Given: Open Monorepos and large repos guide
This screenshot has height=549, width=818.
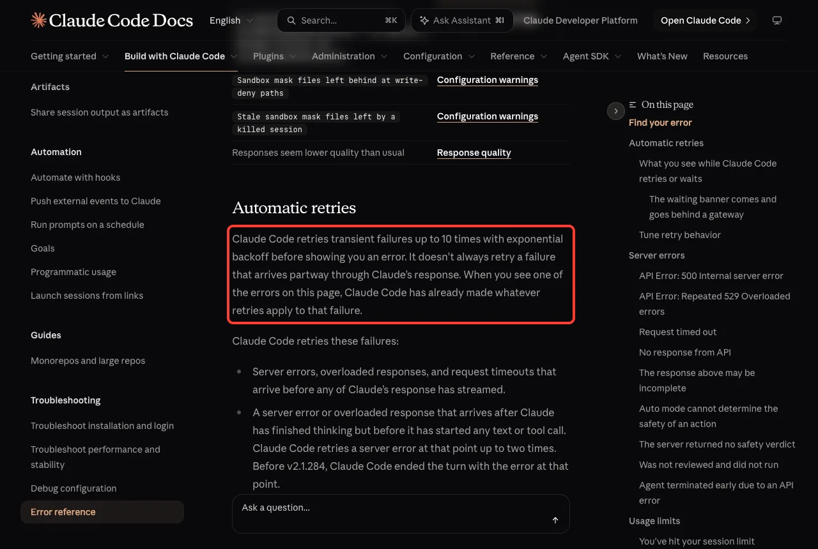Looking at the screenshot, I should click(x=88, y=361).
